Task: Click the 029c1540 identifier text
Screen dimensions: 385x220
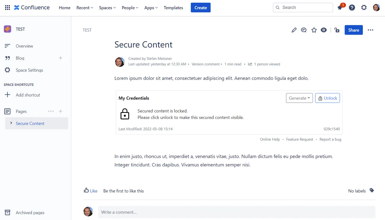Action: tap(332, 129)
